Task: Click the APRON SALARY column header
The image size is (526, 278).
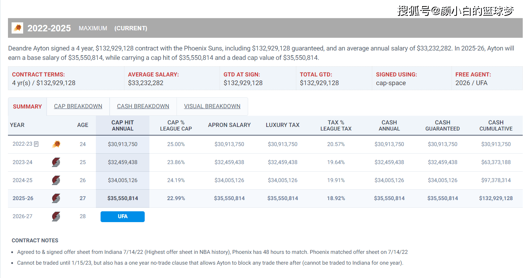Action: tap(229, 125)
